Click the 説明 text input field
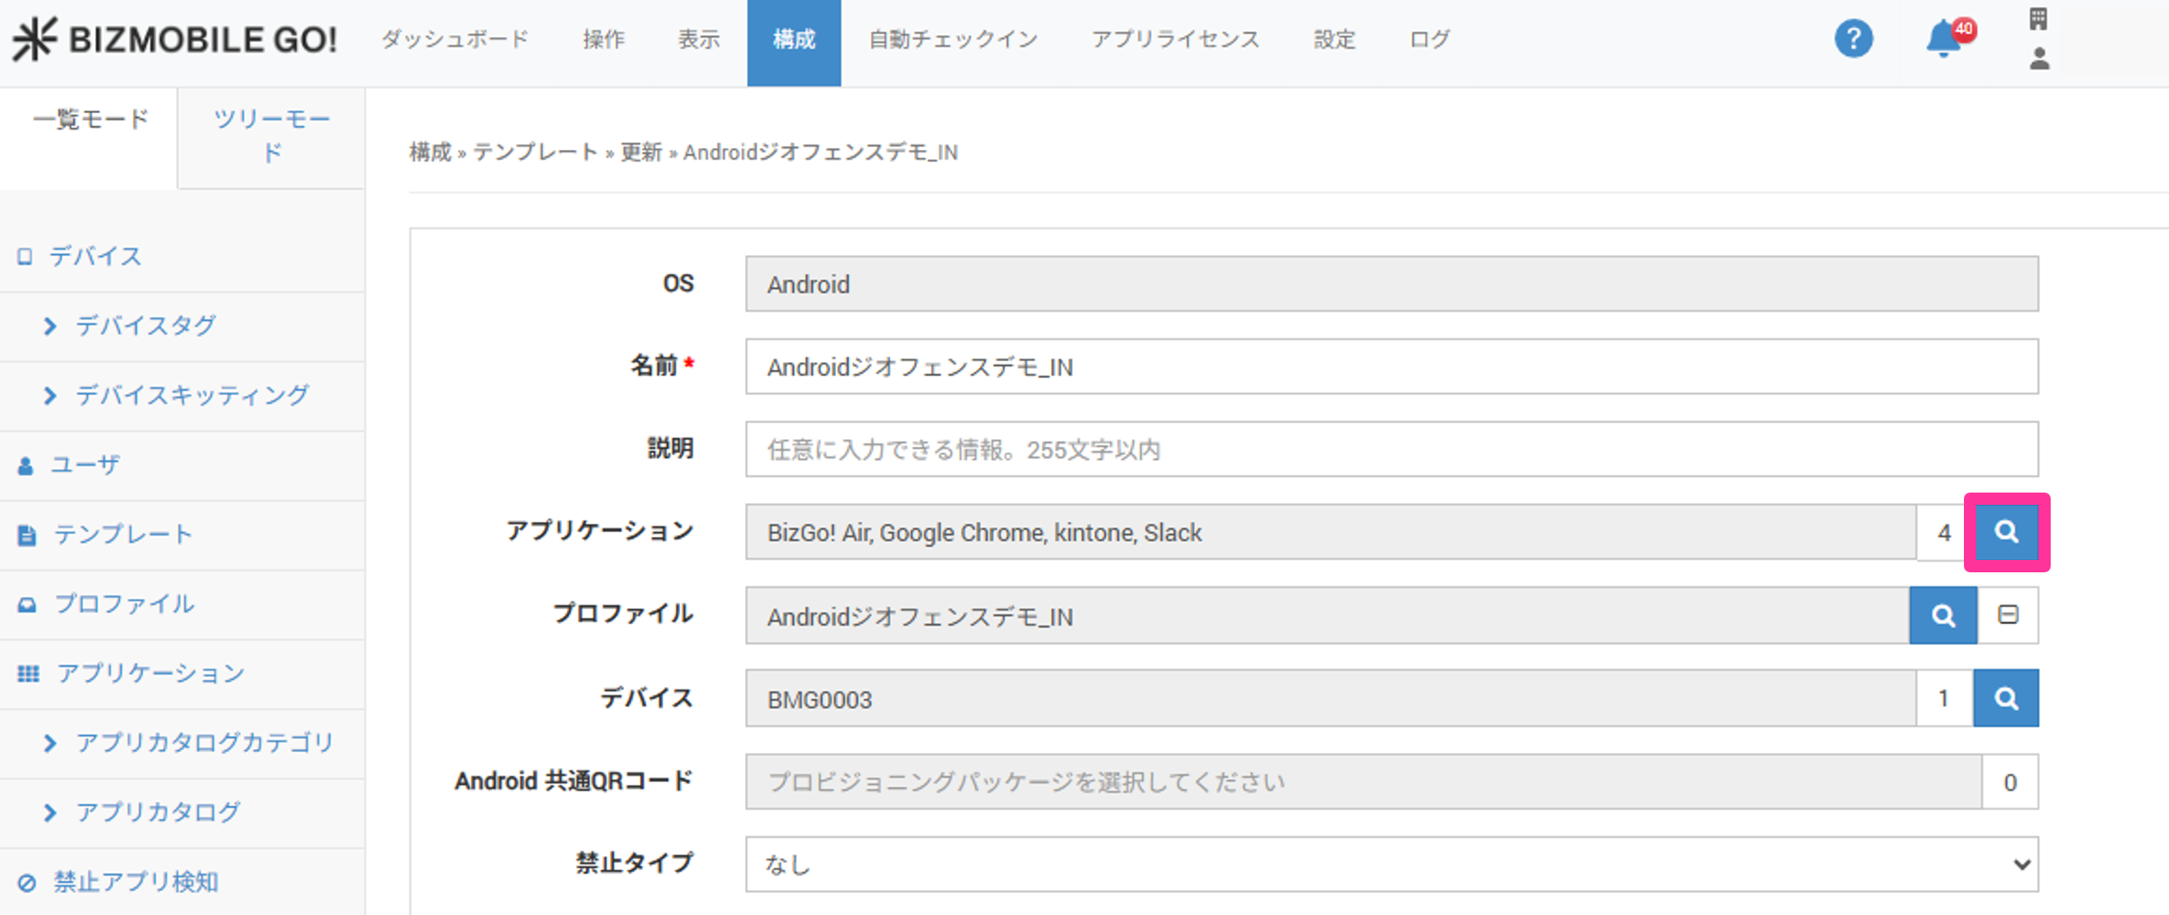The image size is (2169, 915). tap(1391, 450)
